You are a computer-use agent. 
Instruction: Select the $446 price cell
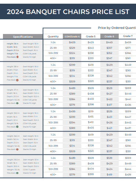(128, 94)
